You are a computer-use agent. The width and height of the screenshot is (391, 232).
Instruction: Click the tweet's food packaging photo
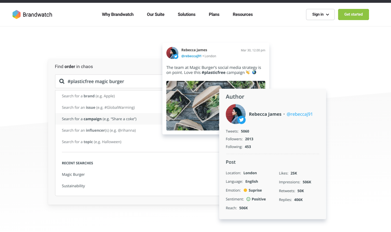coord(192,106)
